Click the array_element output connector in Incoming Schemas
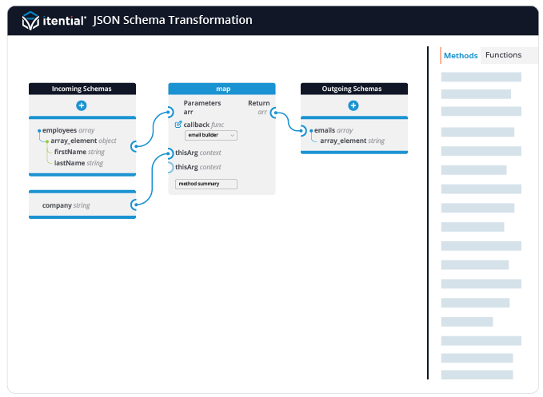This screenshot has height=397, width=543. point(135,145)
